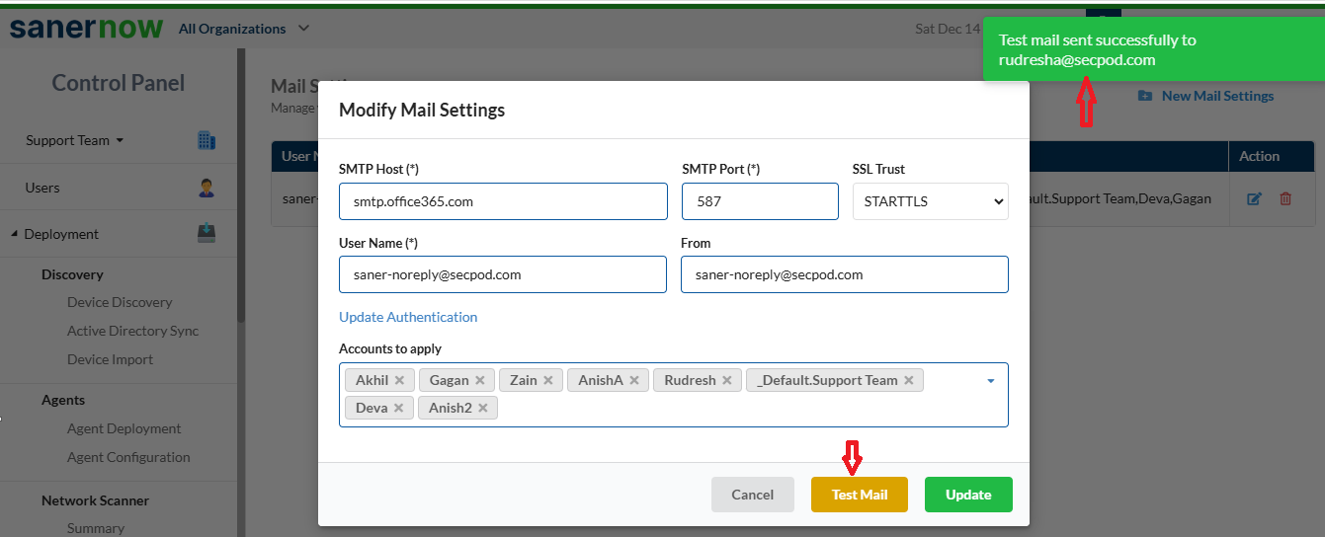Remove the Zain account tag
1325x537 pixels.
click(547, 380)
